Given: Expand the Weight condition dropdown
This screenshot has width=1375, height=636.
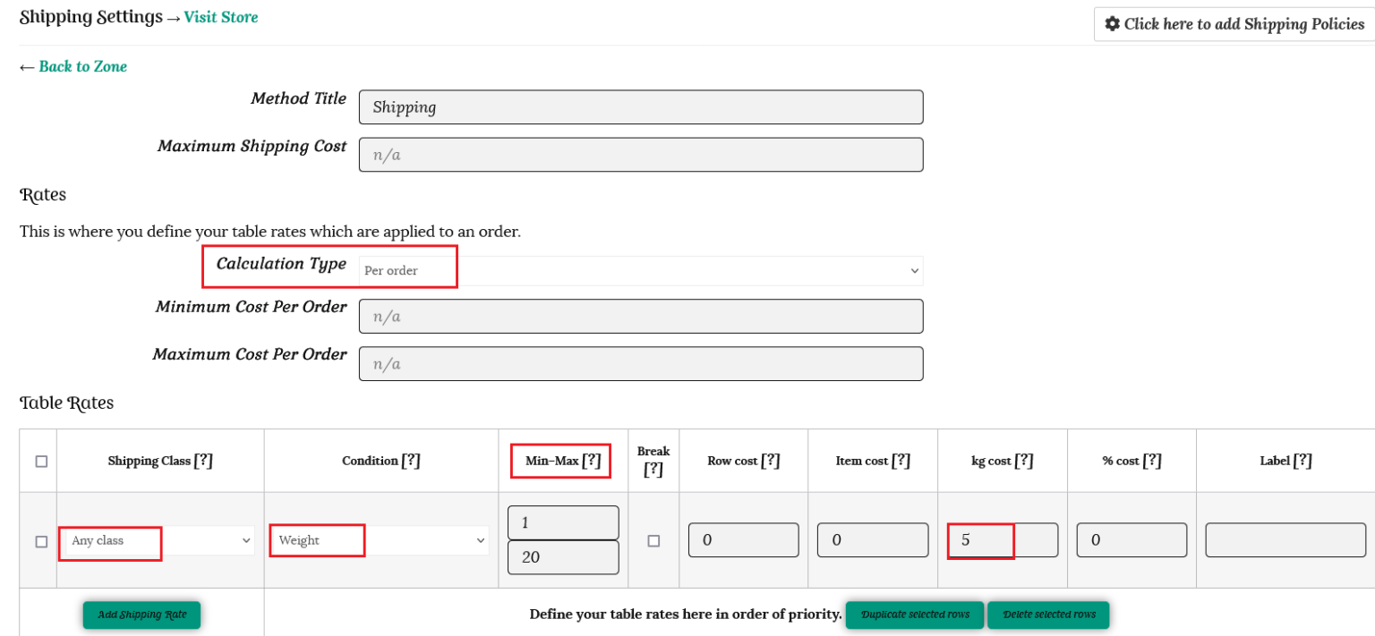Looking at the screenshot, I should (380, 540).
